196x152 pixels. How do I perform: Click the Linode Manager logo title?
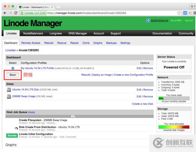(33, 23)
